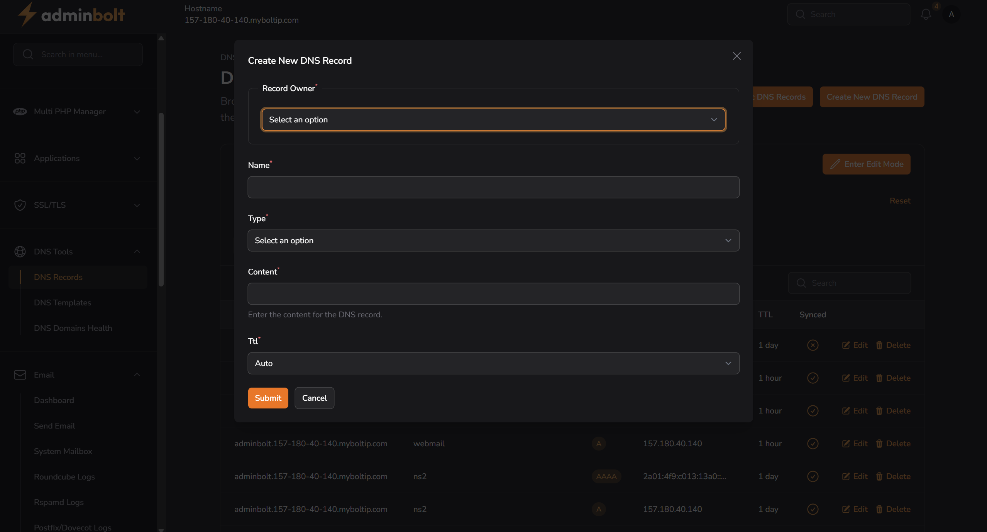This screenshot has height=532, width=987.
Task: Click the adminbolt lightning logo
Action: pyautogui.click(x=27, y=14)
